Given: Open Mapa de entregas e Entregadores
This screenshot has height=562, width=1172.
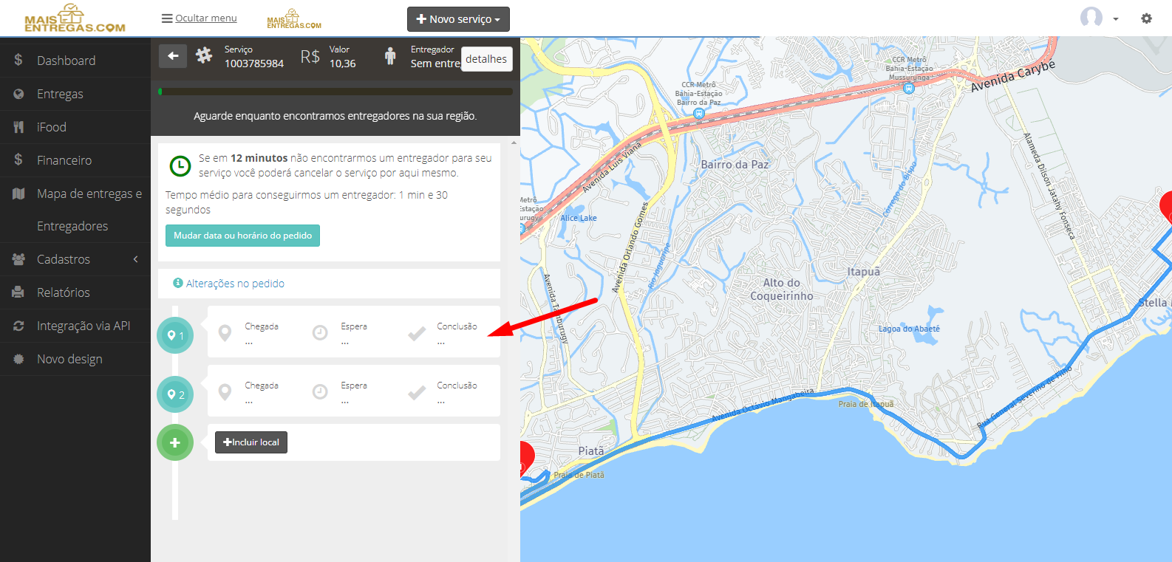Looking at the screenshot, I should click(x=75, y=210).
